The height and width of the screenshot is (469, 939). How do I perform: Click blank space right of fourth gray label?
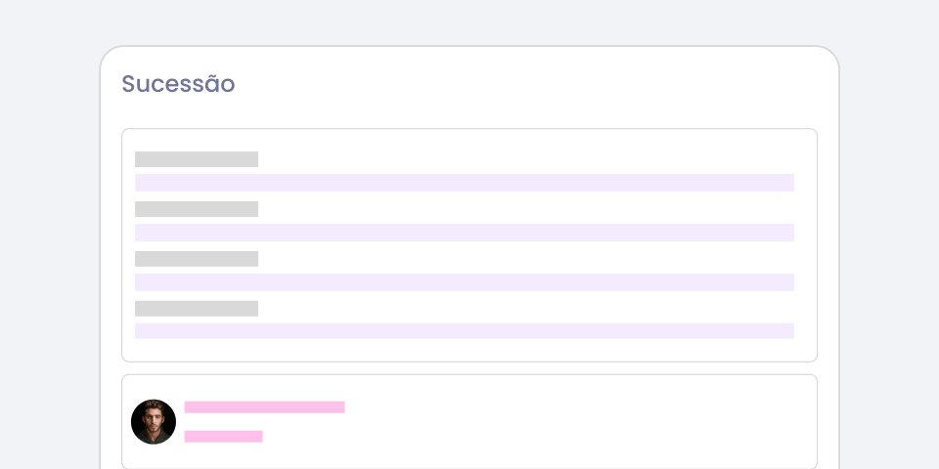[528, 309]
